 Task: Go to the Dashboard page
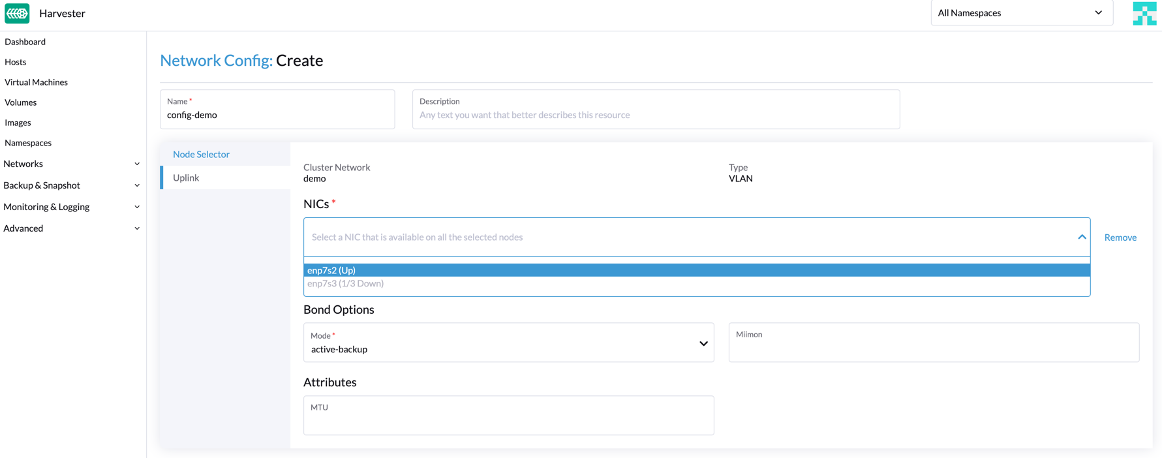[x=25, y=42]
